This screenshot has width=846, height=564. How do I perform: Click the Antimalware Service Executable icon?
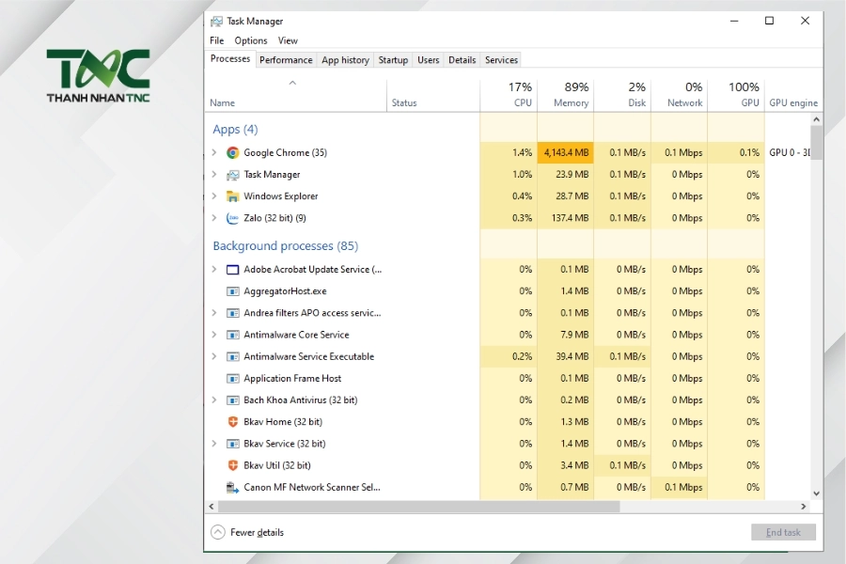tap(232, 357)
